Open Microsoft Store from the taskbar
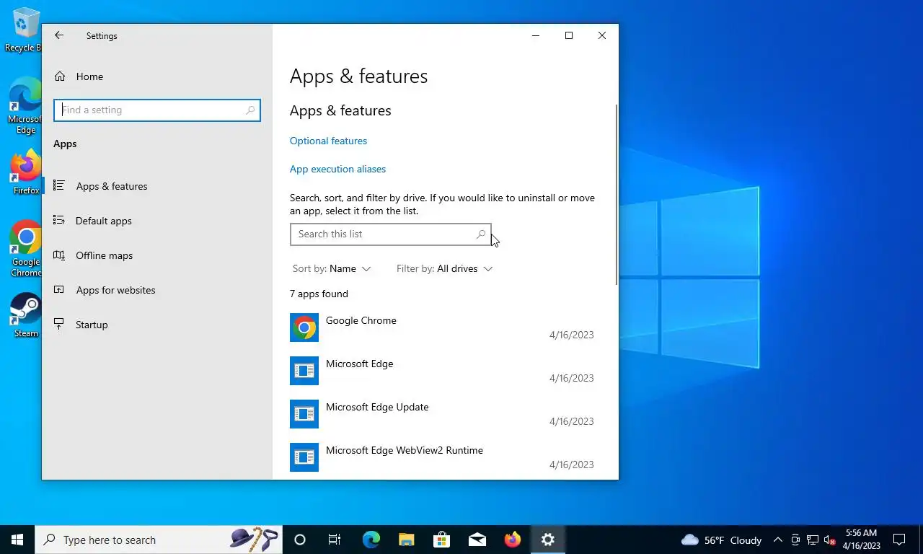The width and height of the screenshot is (923, 554). pyautogui.click(x=441, y=540)
